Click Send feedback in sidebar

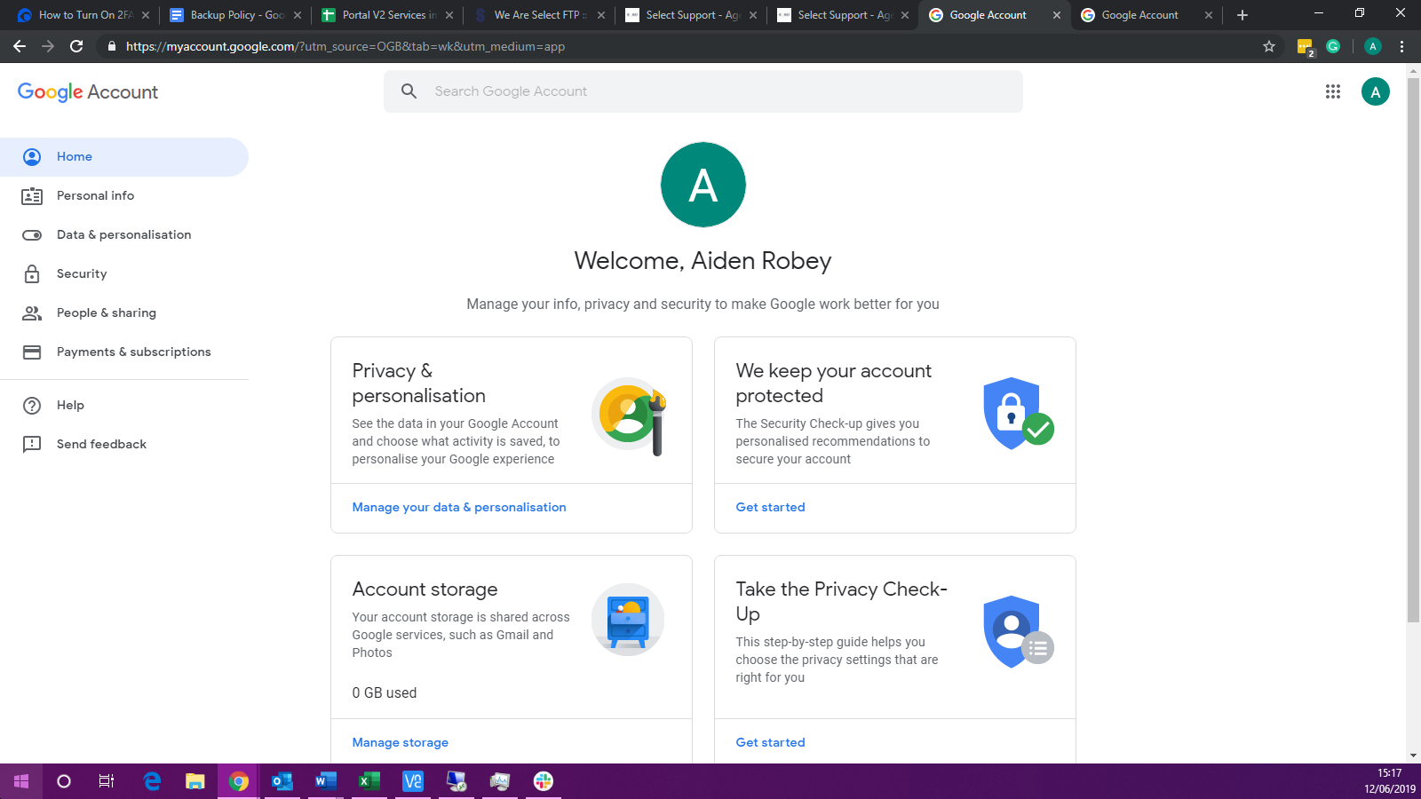[124, 445]
